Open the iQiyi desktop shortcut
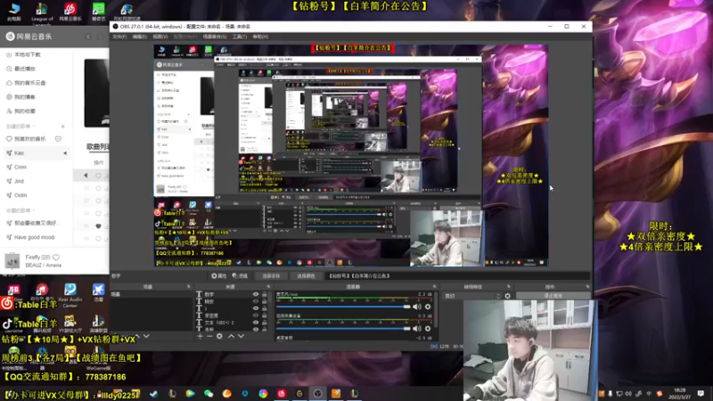The height and width of the screenshot is (401, 713). click(98, 12)
